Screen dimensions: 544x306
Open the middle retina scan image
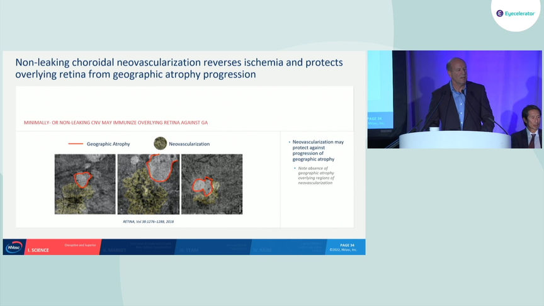[x=149, y=184]
